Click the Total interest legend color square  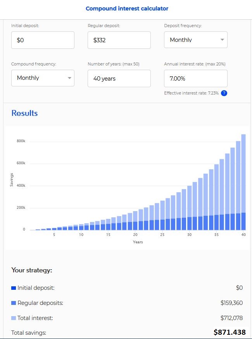pyautogui.click(x=14, y=318)
